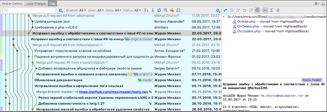This screenshot has height=112, width=327.
Task: Toggle the highlight commits icon after cherry-pick
Action: click(178, 10)
